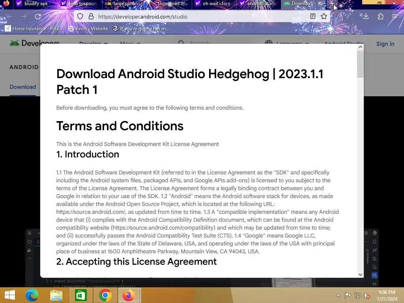Viewport: 404px width, 303px height.
Task: Open the Firefox hamburger menu
Action: pos(395,17)
